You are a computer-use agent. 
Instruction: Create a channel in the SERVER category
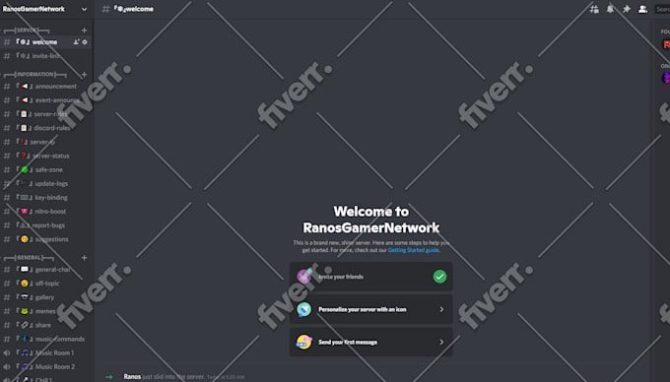point(84,31)
